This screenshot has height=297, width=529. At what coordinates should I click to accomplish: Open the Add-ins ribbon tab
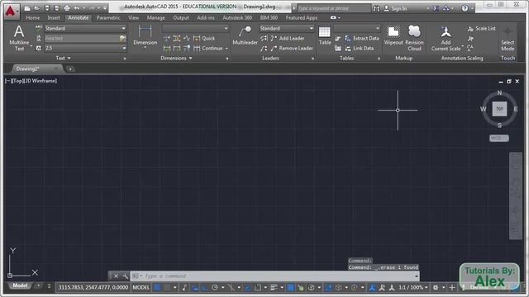[206, 17]
